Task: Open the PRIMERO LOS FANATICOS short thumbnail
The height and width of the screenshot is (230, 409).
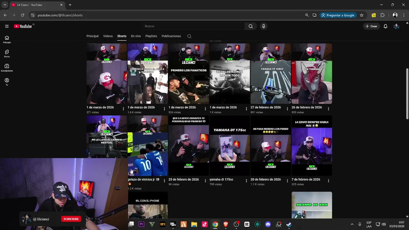Action: click(x=189, y=73)
